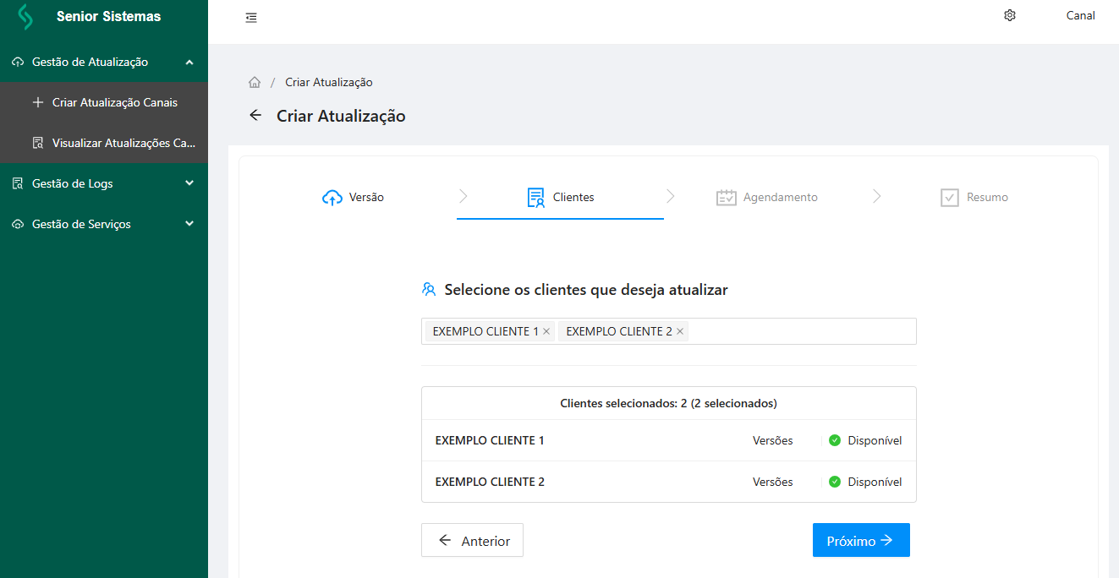
Task: Remove the EXEMPLO CLIENTE 2 tag
Action: 680,331
